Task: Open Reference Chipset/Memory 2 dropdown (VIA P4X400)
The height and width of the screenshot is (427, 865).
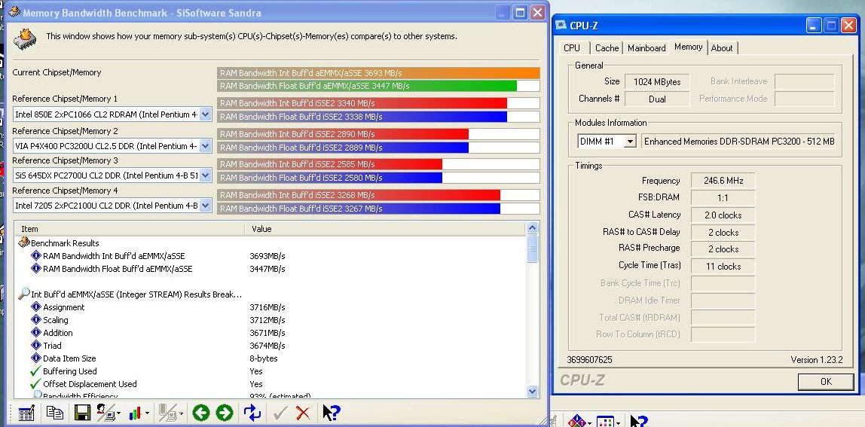Action: point(205,146)
